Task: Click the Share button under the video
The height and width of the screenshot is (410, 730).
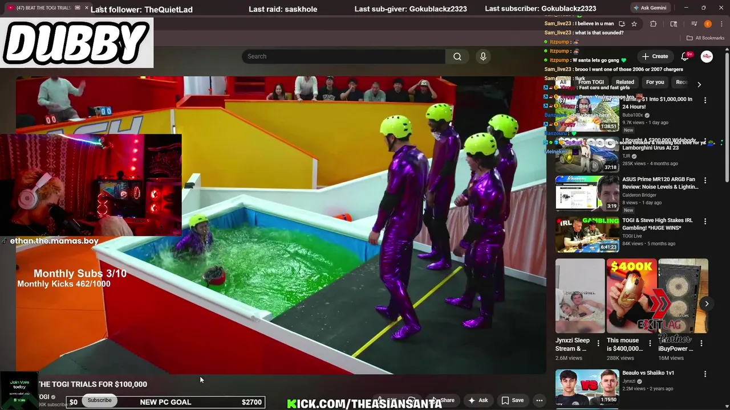Action: (x=443, y=400)
